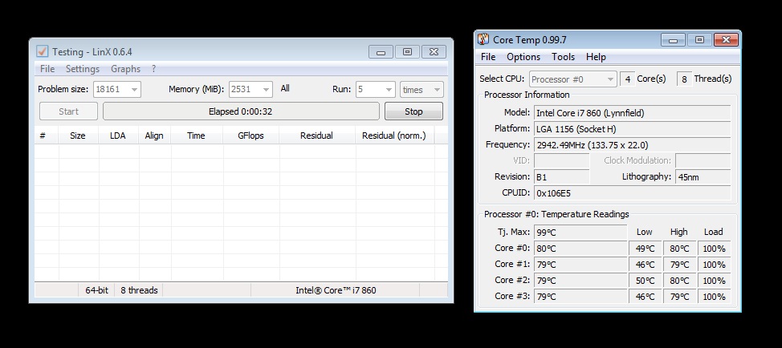Click the '8 threads' status bar entry
This screenshot has height=348, width=782.
[x=139, y=290]
